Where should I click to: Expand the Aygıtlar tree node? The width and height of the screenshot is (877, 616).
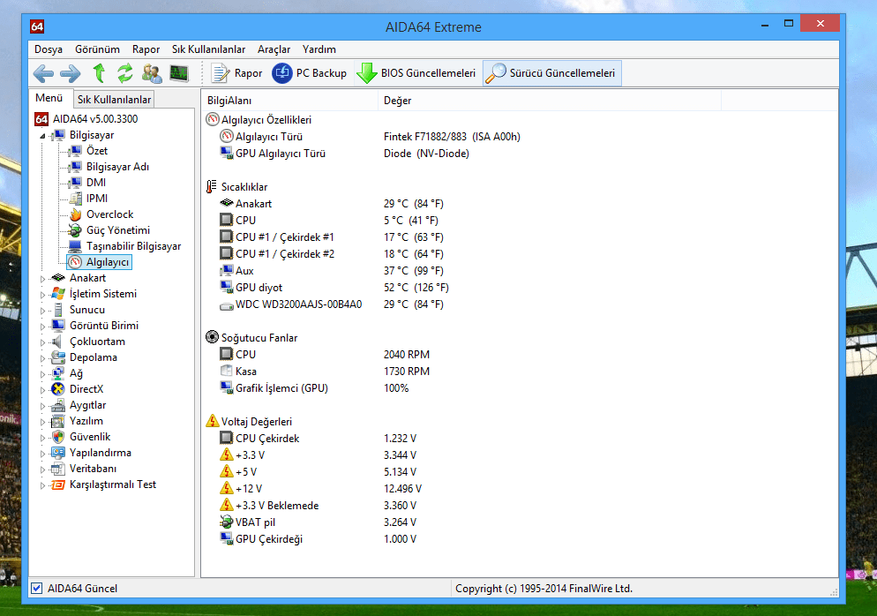[x=42, y=406]
